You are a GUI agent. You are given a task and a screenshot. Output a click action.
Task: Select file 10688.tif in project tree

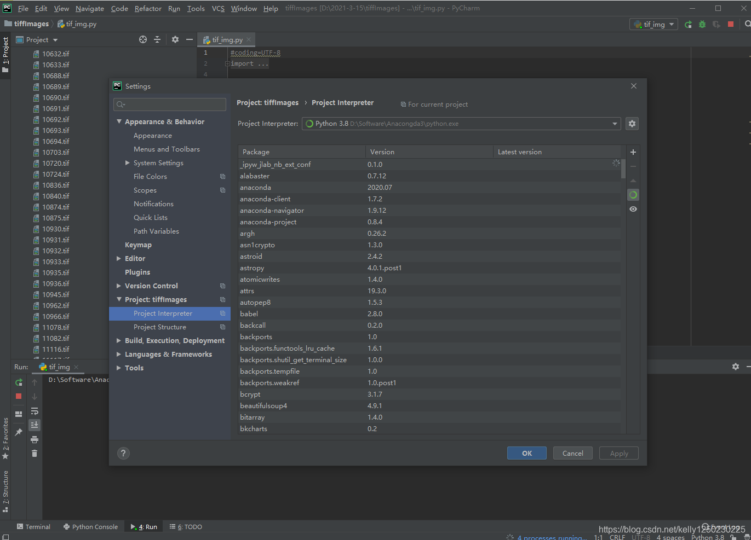pyautogui.click(x=55, y=76)
